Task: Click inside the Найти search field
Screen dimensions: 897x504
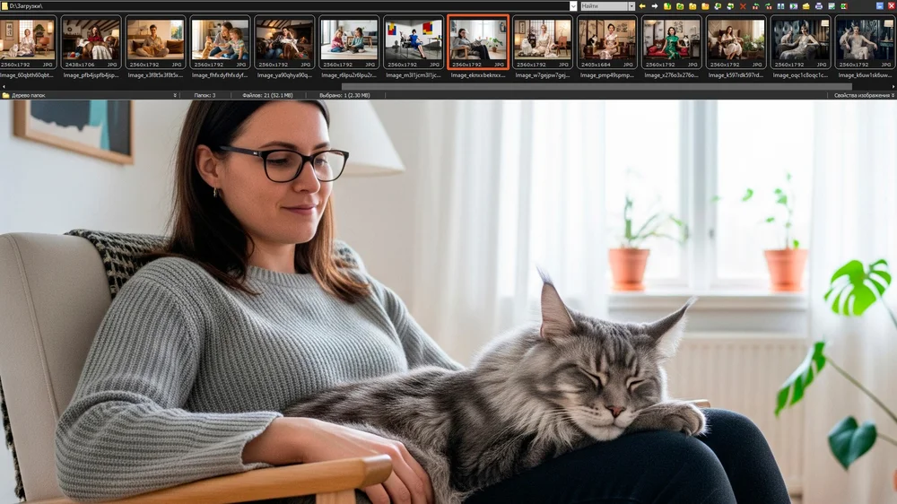Action: click(603, 6)
